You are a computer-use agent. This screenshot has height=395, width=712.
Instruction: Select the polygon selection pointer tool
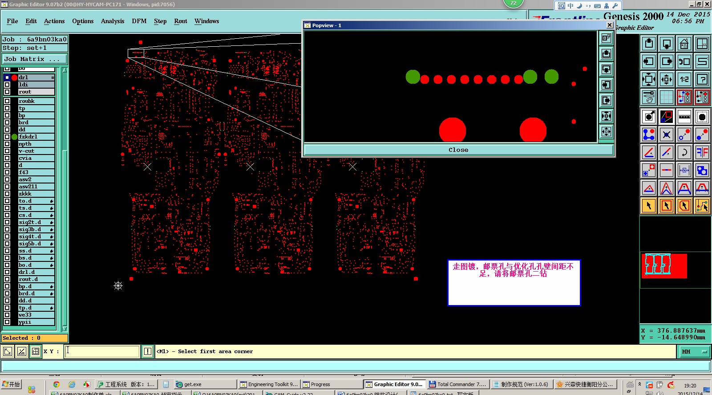(684, 206)
